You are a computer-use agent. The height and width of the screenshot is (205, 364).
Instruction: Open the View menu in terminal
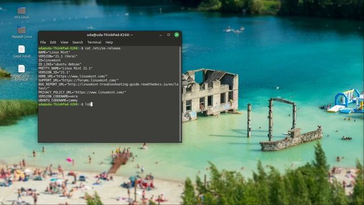[x=64, y=42]
